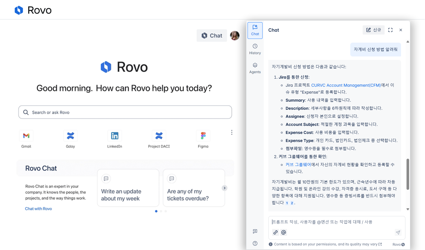Show next suggestion cards with chevron
Viewport: 425px width, 250px height.
224,188
